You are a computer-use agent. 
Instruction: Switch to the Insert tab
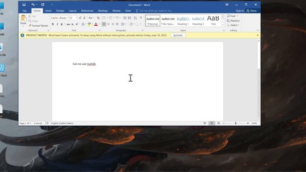tap(48, 11)
